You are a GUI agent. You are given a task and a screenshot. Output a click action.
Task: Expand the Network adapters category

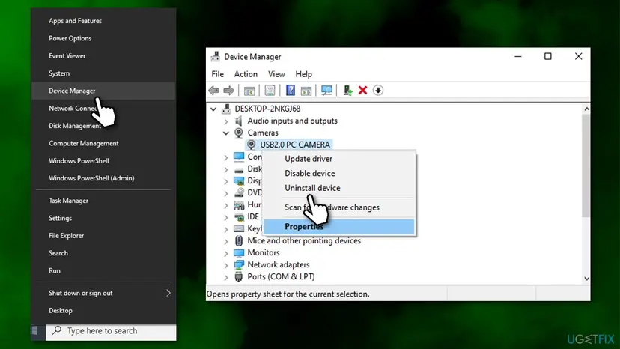(x=226, y=264)
